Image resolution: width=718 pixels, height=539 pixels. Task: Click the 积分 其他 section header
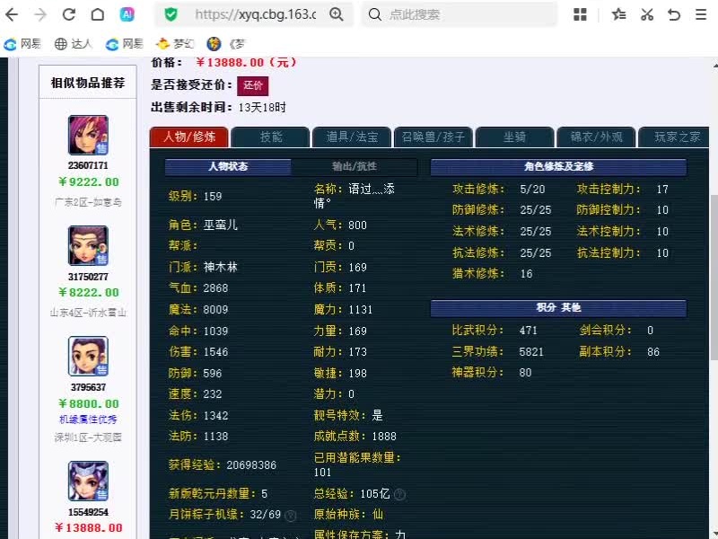[558, 307]
